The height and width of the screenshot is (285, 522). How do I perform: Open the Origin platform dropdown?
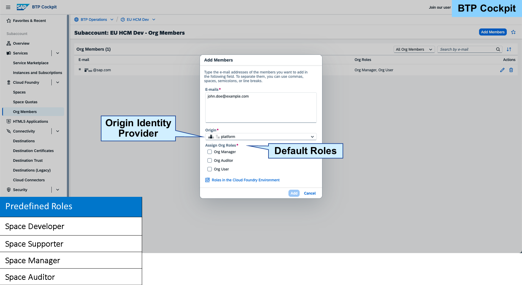tap(261, 137)
